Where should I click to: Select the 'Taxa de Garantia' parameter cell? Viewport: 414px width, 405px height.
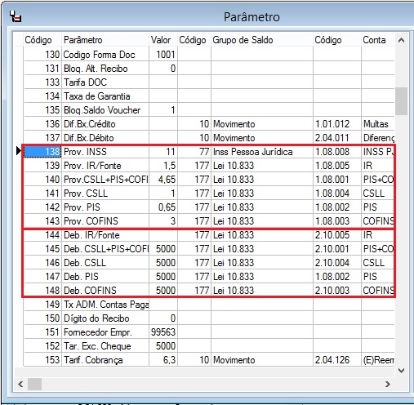click(105, 96)
